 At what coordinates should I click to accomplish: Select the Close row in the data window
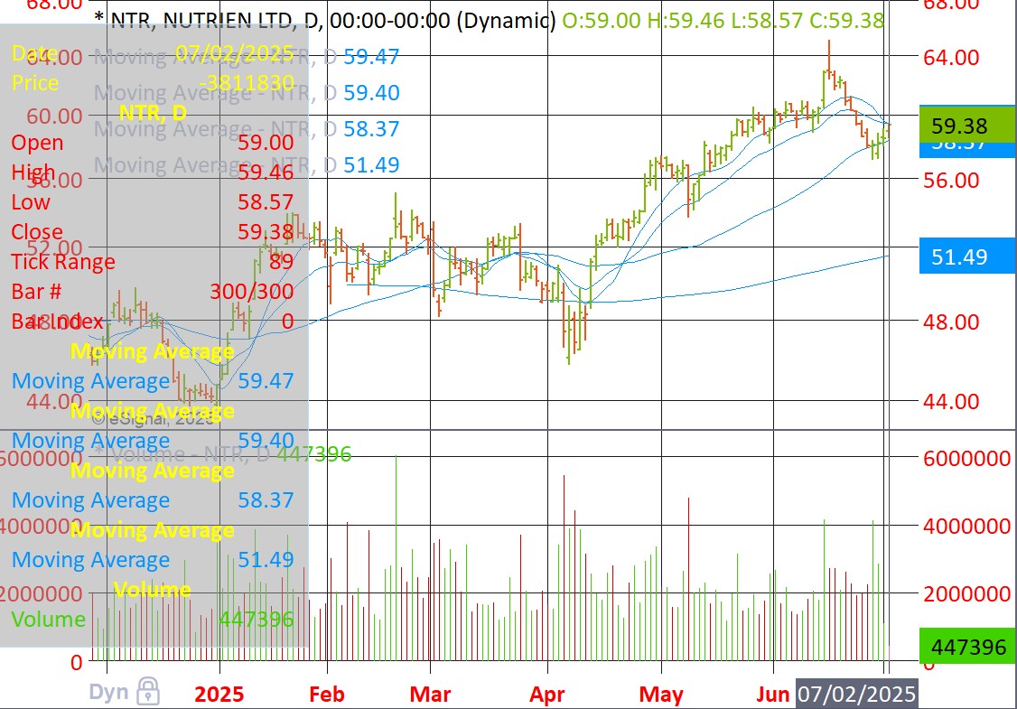(x=153, y=231)
